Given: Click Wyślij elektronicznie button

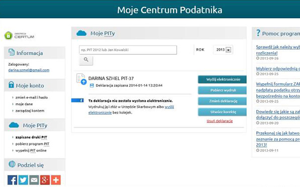Looking at the screenshot, I should [222, 79].
